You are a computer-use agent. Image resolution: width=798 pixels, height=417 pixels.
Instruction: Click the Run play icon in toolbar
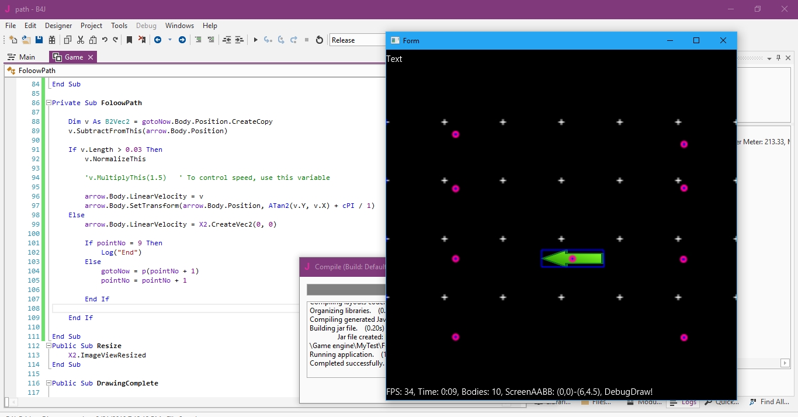255,40
